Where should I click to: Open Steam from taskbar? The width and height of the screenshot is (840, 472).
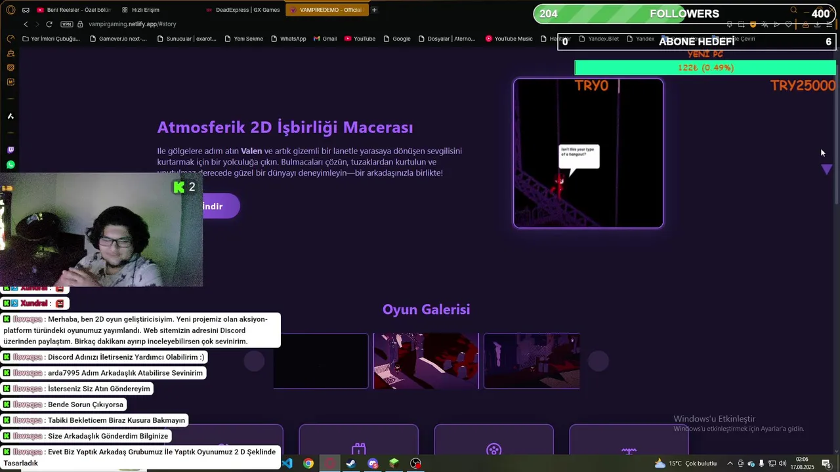[x=351, y=463]
